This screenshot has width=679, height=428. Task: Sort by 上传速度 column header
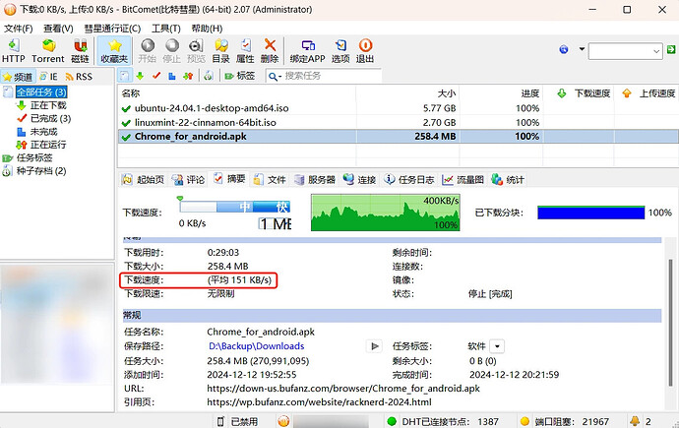pyautogui.click(x=647, y=93)
